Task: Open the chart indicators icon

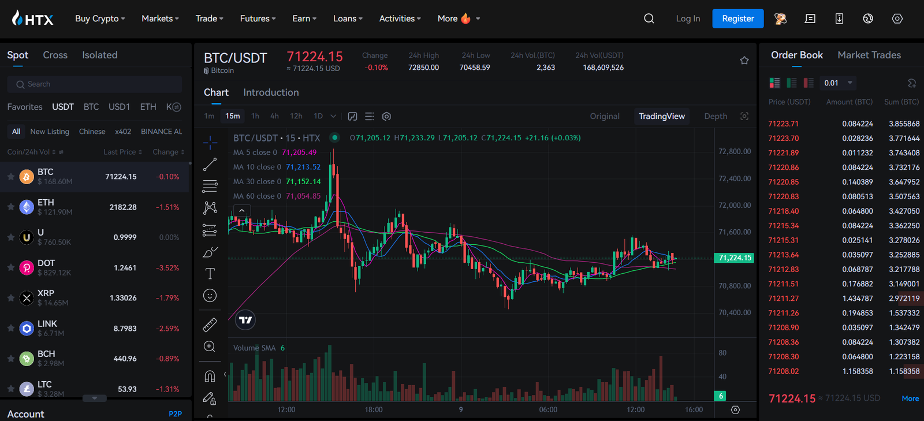Action: (353, 117)
